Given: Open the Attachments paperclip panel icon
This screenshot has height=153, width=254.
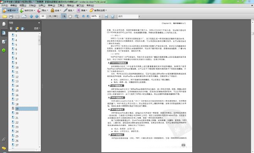Looking at the screenshot, I should pos(4,139).
